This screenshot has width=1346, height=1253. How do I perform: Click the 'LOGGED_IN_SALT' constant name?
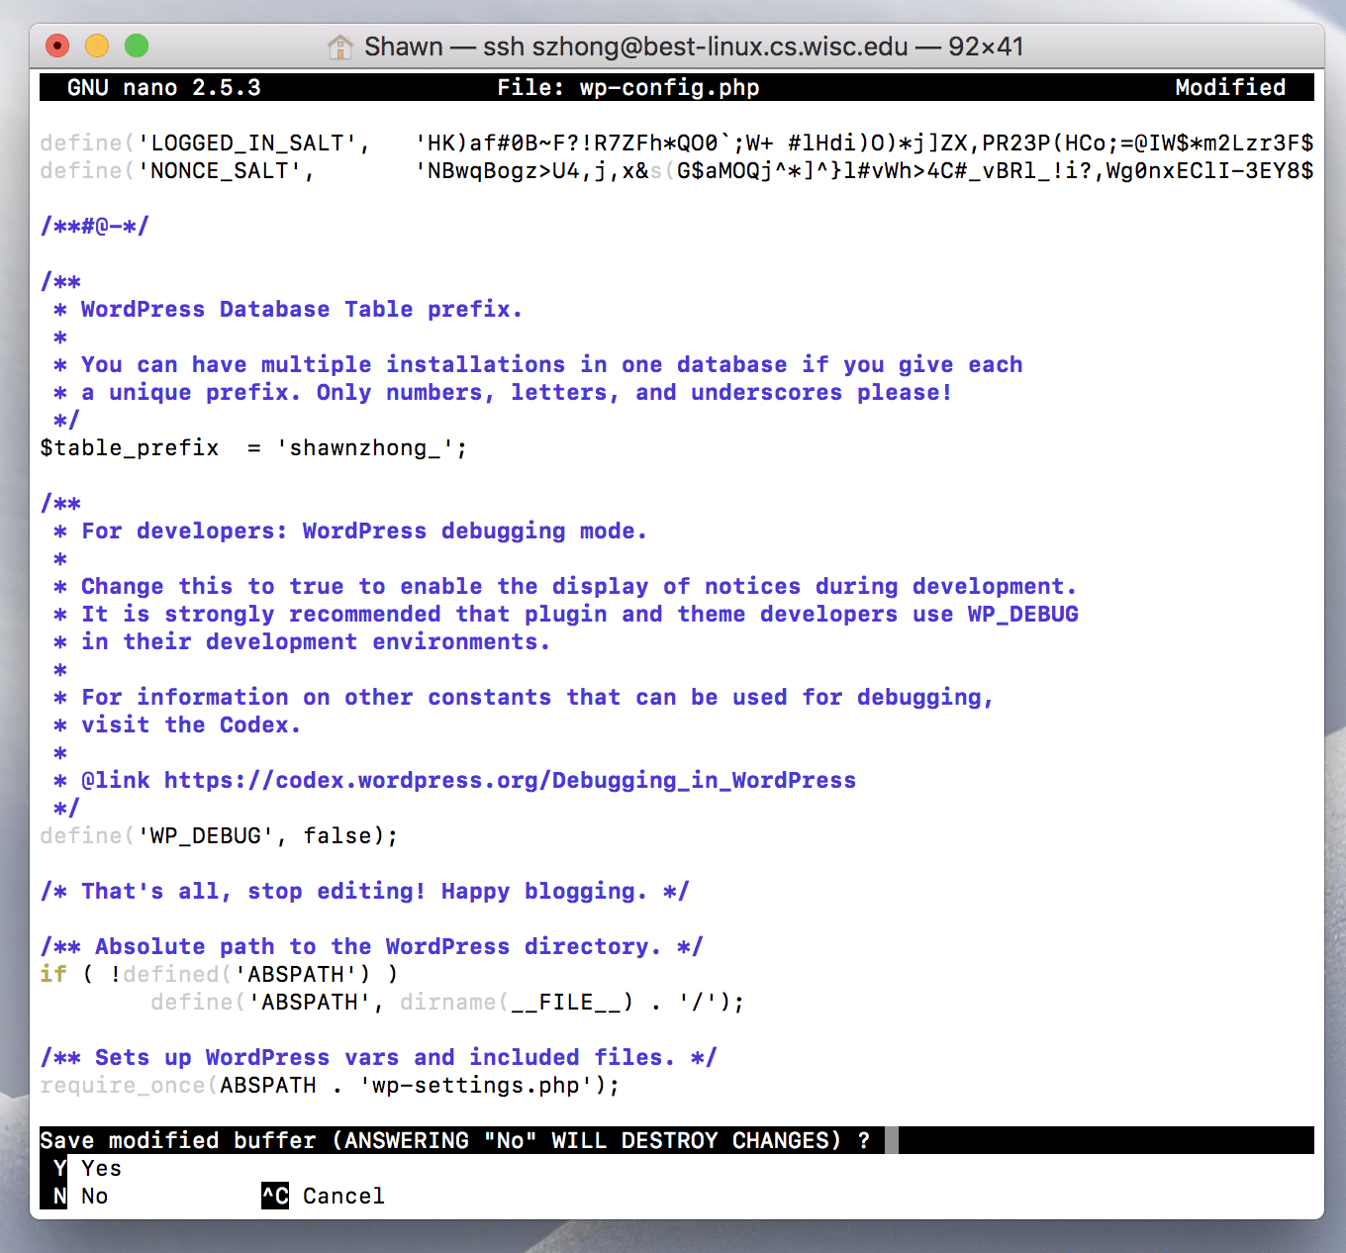point(246,143)
